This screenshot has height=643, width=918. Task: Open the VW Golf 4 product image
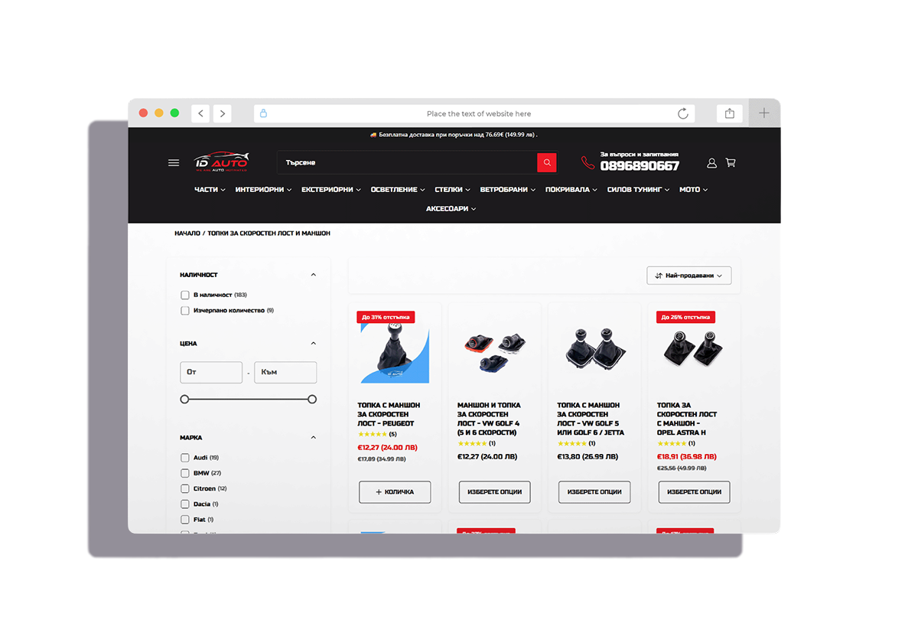pyautogui.click(x=494, y=352)
